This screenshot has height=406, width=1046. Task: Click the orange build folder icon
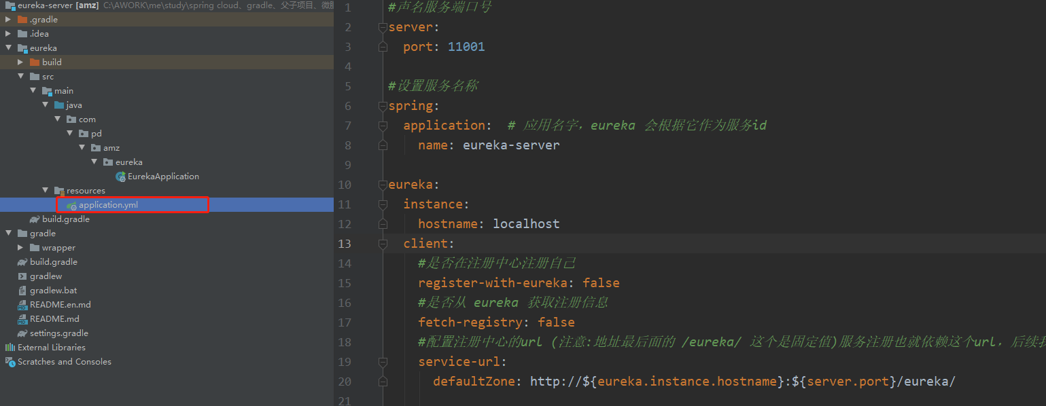35,62
